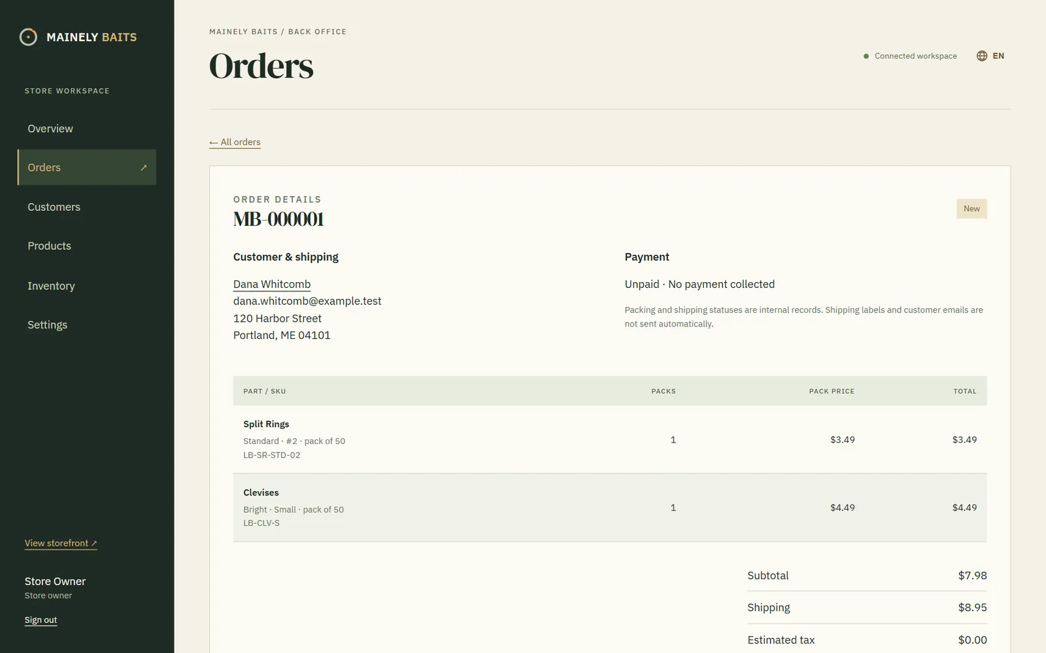Screen dimensions: 1046x653
Task: Click the New status badge
Action: coord(971,209)
